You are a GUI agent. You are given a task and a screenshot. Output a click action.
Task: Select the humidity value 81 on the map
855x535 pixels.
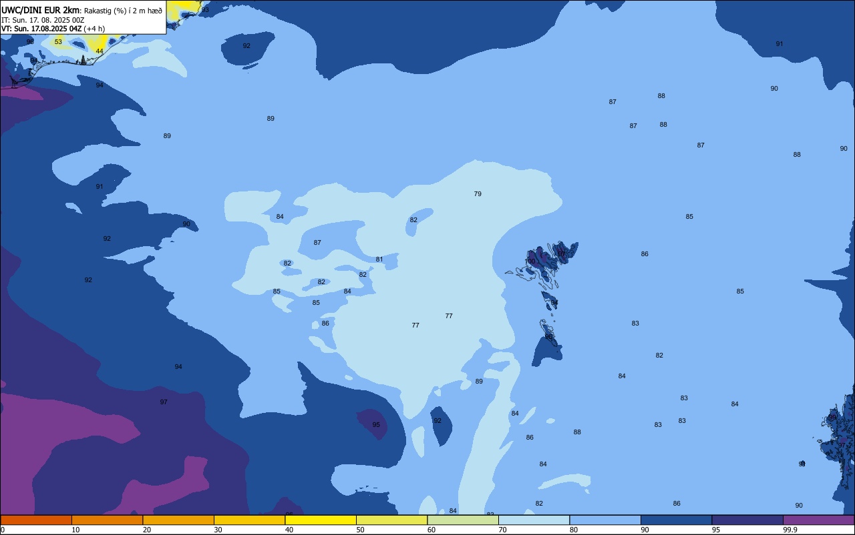pos(379,259)
